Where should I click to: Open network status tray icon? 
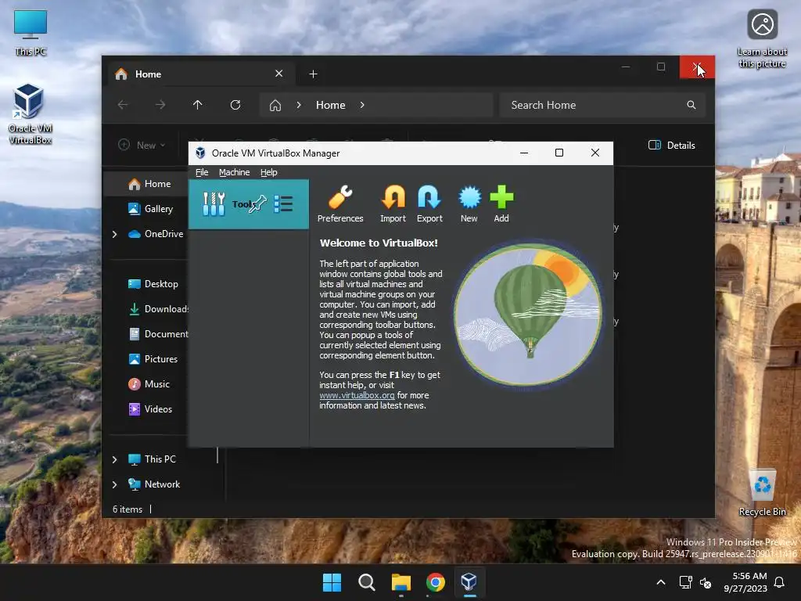pos(685,582)
